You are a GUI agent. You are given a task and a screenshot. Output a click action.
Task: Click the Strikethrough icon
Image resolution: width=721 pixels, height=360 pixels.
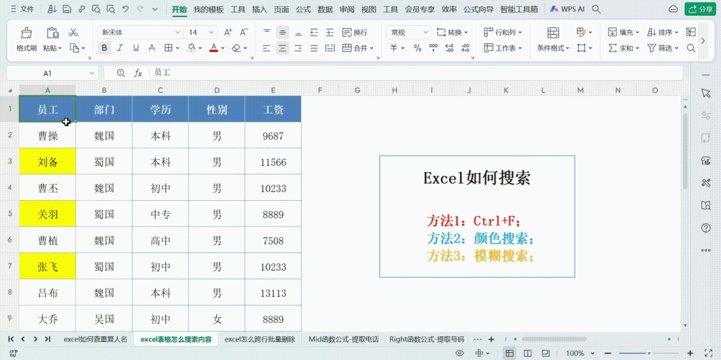152,48
